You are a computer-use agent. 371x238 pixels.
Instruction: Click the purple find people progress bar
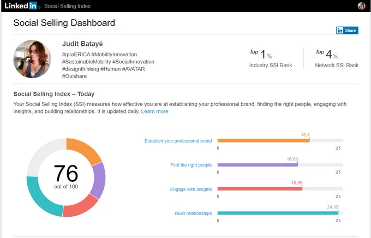point(258,165)
